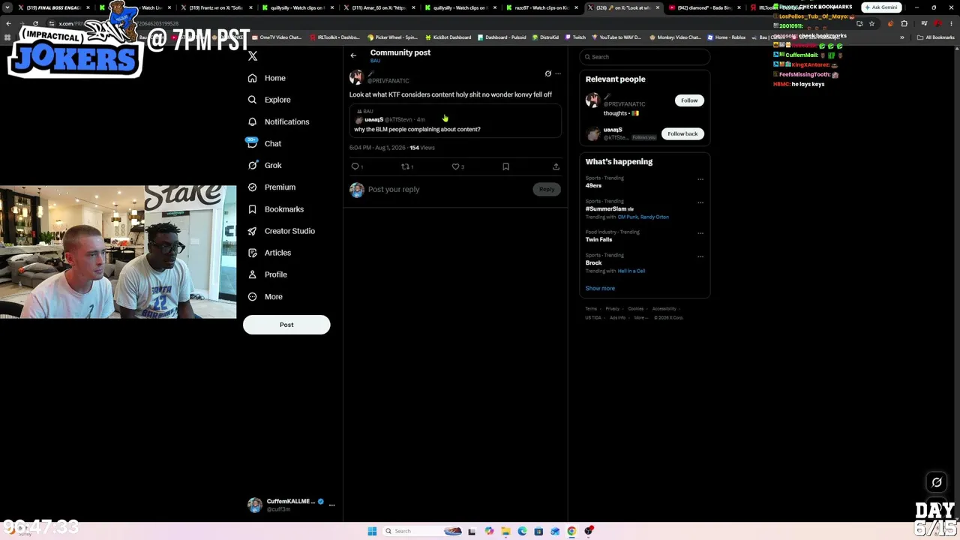This screenshot has height=540, width=960.
Task: Open the quoted kTfStevn post
Action: pos(455,121)
